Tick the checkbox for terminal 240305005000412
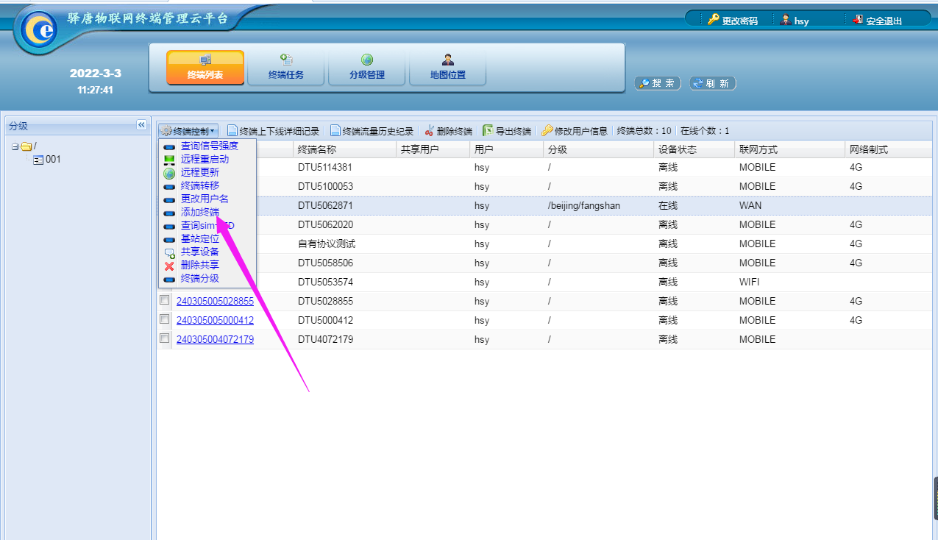The image size is (938, 540). coord(165,319)
